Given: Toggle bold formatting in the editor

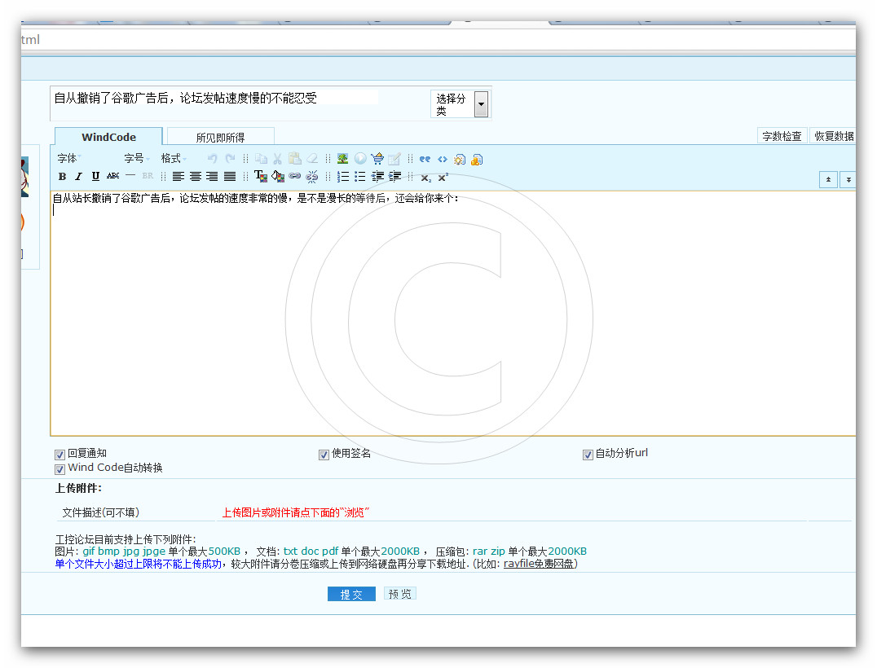Looking at the screenshot, I should (62, 176).
